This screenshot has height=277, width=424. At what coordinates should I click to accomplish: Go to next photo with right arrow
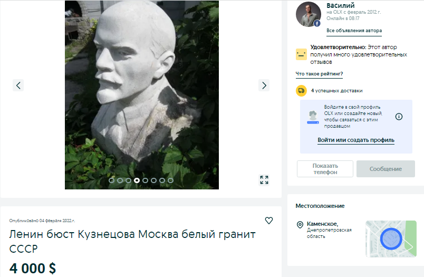264,85
